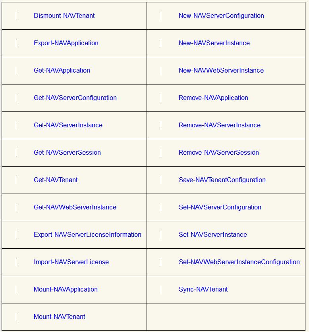Click the Export-NAVApplication cmdlet link
309x332 pixels.
click(x=66, y=43)
